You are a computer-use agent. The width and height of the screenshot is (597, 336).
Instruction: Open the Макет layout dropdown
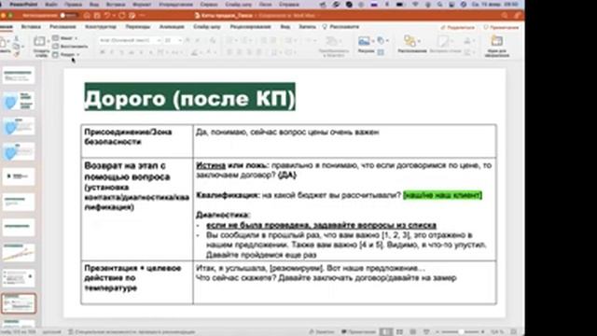[x=65, y=38]
